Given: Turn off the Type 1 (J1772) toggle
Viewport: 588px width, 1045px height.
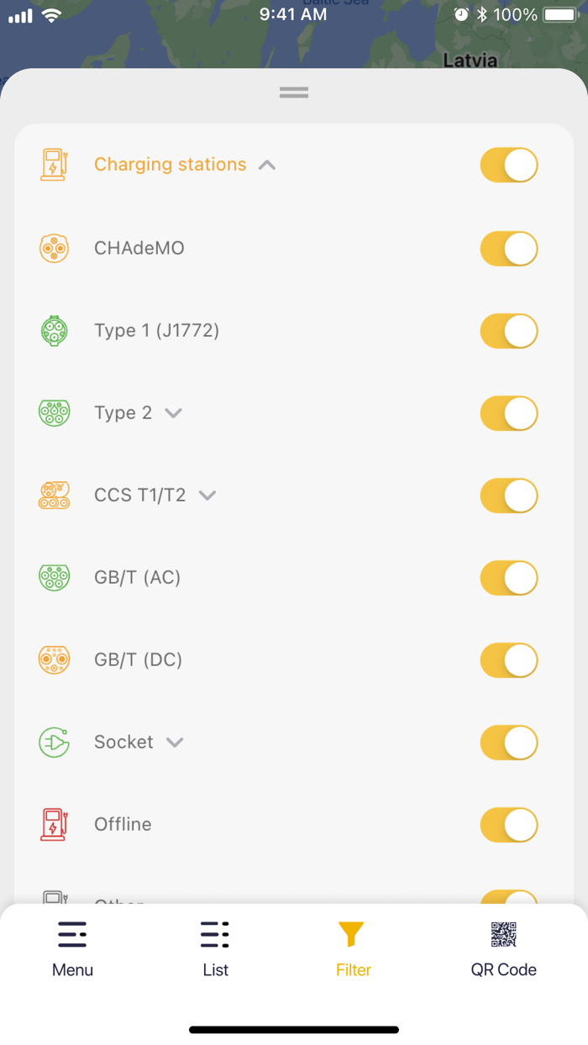Looking at the screenshot, I should coord(508,330).
